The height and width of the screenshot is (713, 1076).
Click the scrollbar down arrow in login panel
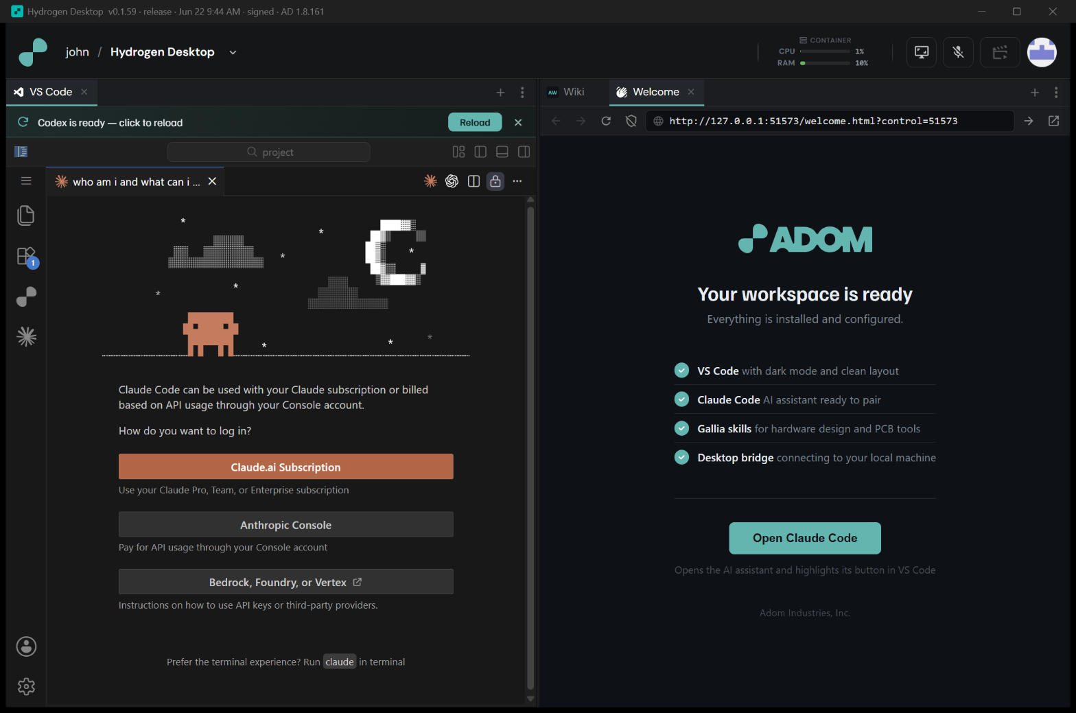coord(530,699)
